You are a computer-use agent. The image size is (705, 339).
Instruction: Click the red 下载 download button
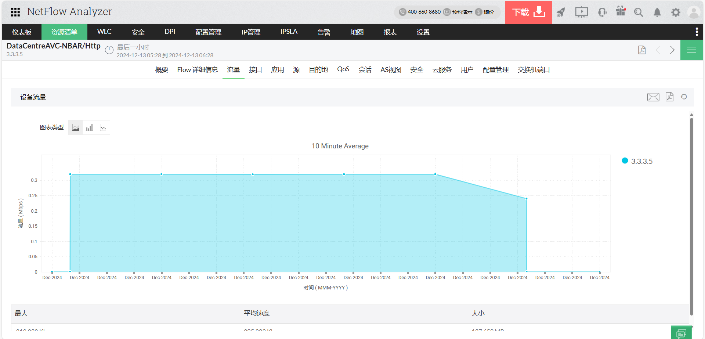(x=528, y=12)
